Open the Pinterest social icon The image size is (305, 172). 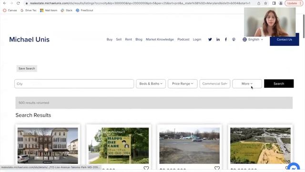coord(234,39)
